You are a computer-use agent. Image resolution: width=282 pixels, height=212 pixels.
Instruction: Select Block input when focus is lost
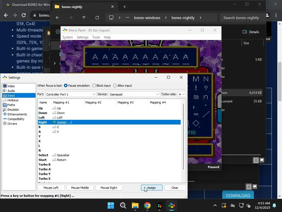tap(101, 86)
